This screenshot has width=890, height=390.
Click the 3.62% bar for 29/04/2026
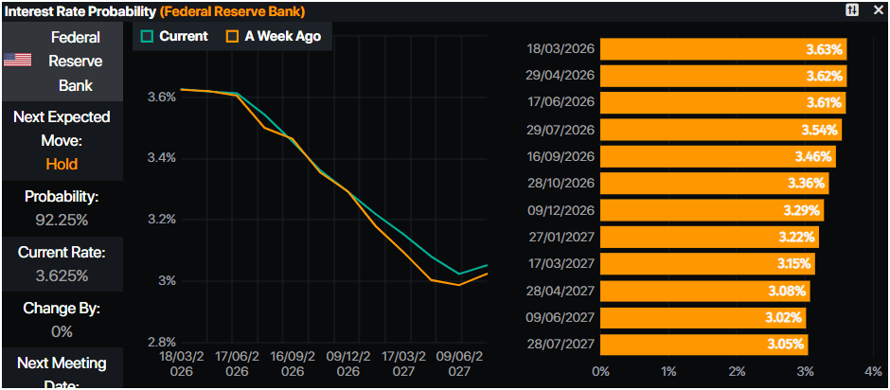pyautogui.click(x=723, y=76)
